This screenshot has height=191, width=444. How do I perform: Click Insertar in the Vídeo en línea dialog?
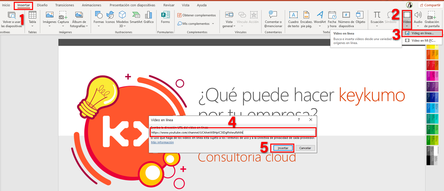[283, 148]
